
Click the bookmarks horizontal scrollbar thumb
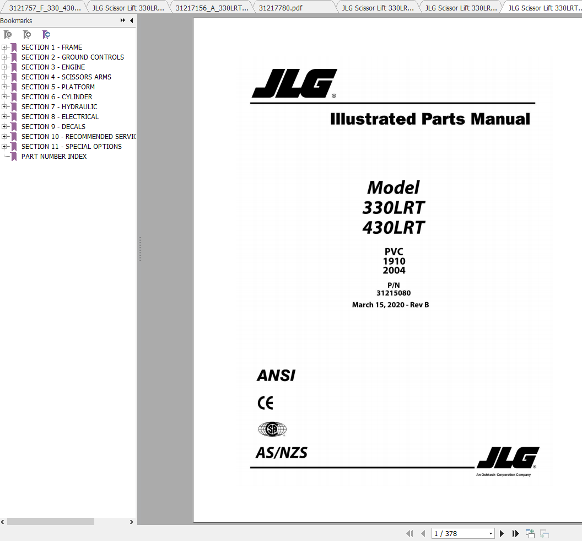(x=51, y=522)
